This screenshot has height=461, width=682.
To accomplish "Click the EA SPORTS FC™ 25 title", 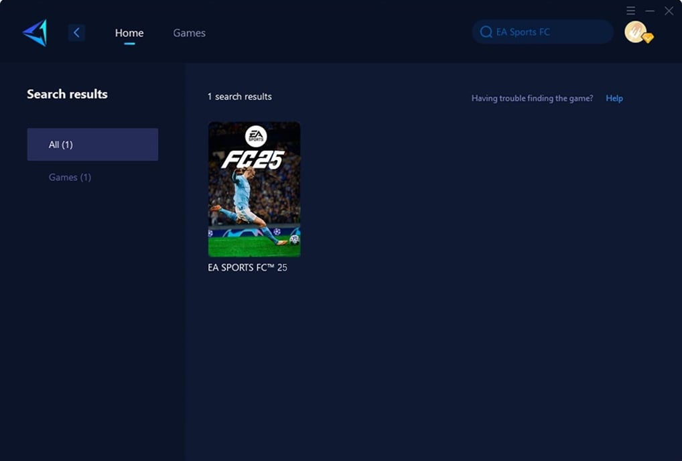I will click(247, 267).
